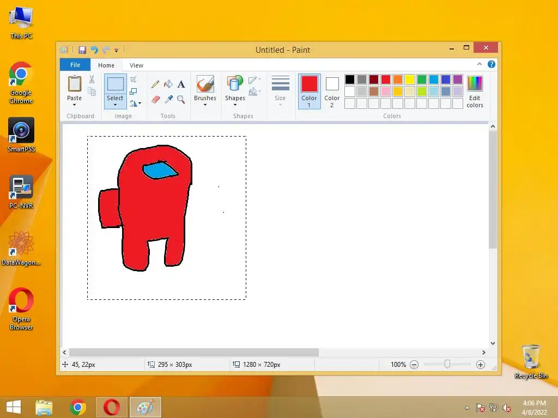Pick the green color swatch
This screenshot has height=418, width=558.
[x=422, y=79]
